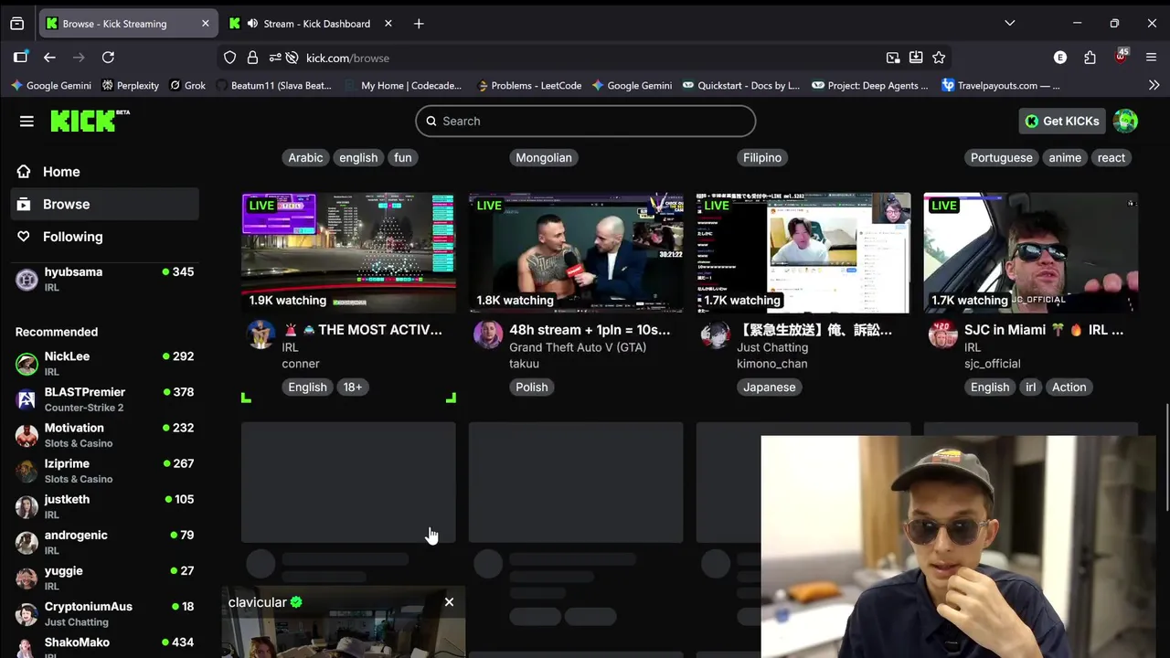Open the Perplexity bookmark
The width and height of the screenshot is (1170, 658).
pos(131,85)
